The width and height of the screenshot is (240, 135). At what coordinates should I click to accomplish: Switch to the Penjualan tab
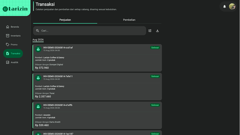[65, 20]
